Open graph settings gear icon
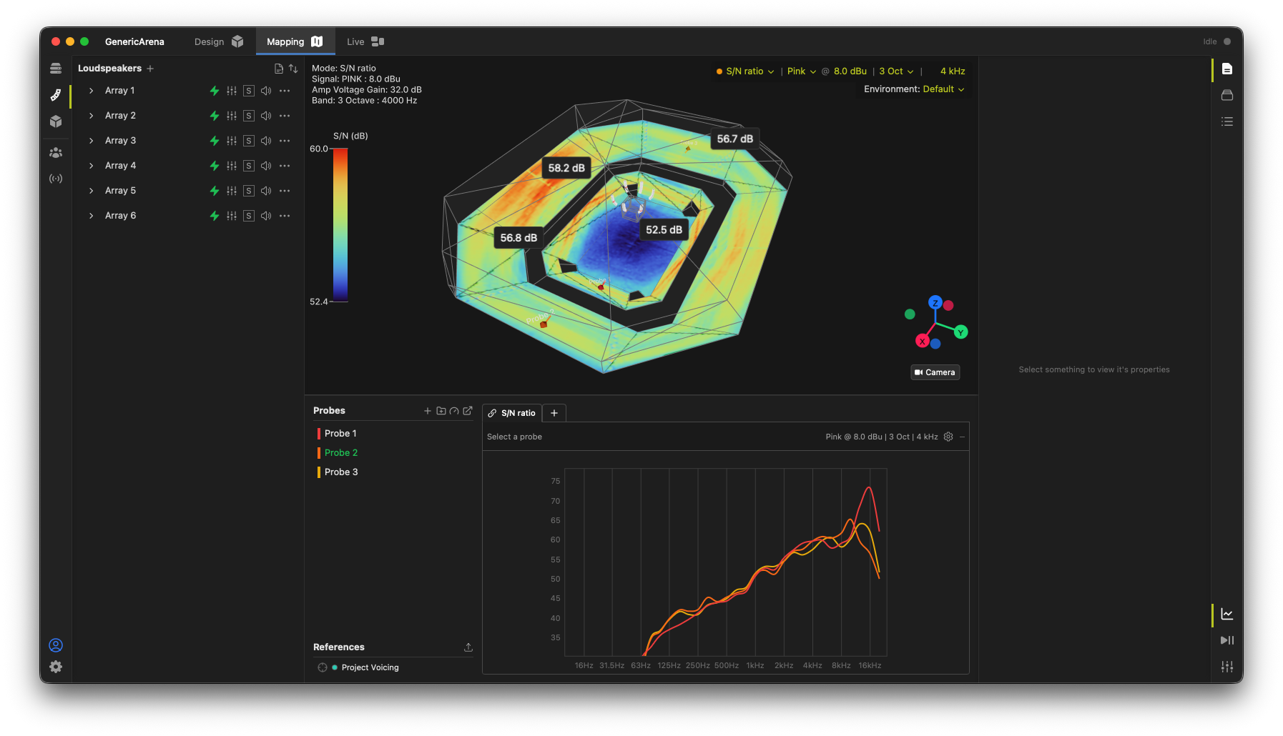This screenshot has height=736, width=1283. click(x=948, y=437)
